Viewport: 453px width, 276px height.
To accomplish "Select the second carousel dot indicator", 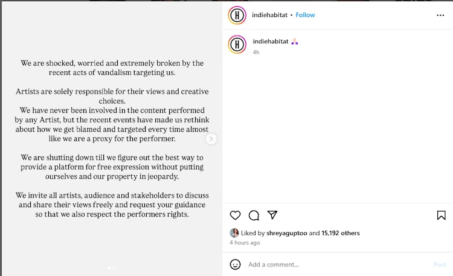I will [x=114, y=268].
